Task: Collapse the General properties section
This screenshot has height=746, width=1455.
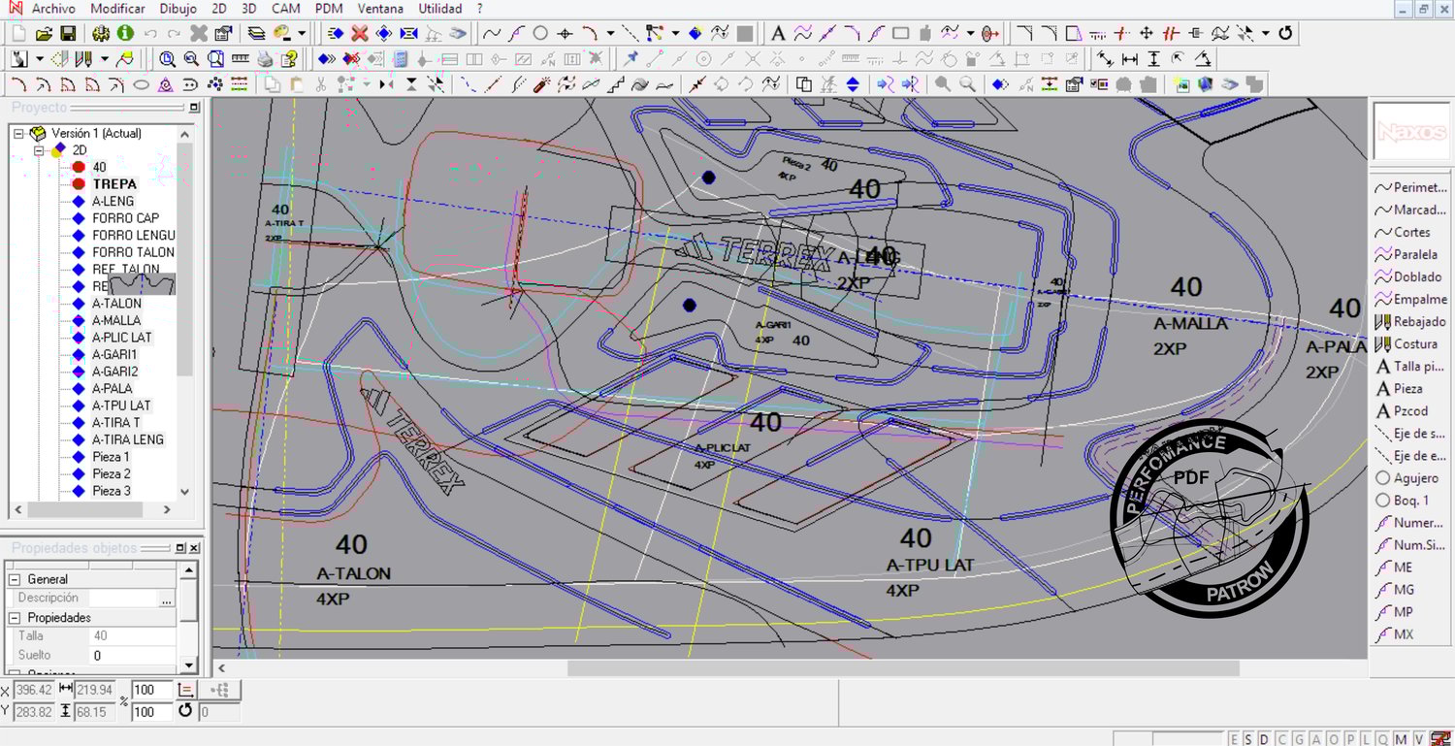Action: point(15,579)
